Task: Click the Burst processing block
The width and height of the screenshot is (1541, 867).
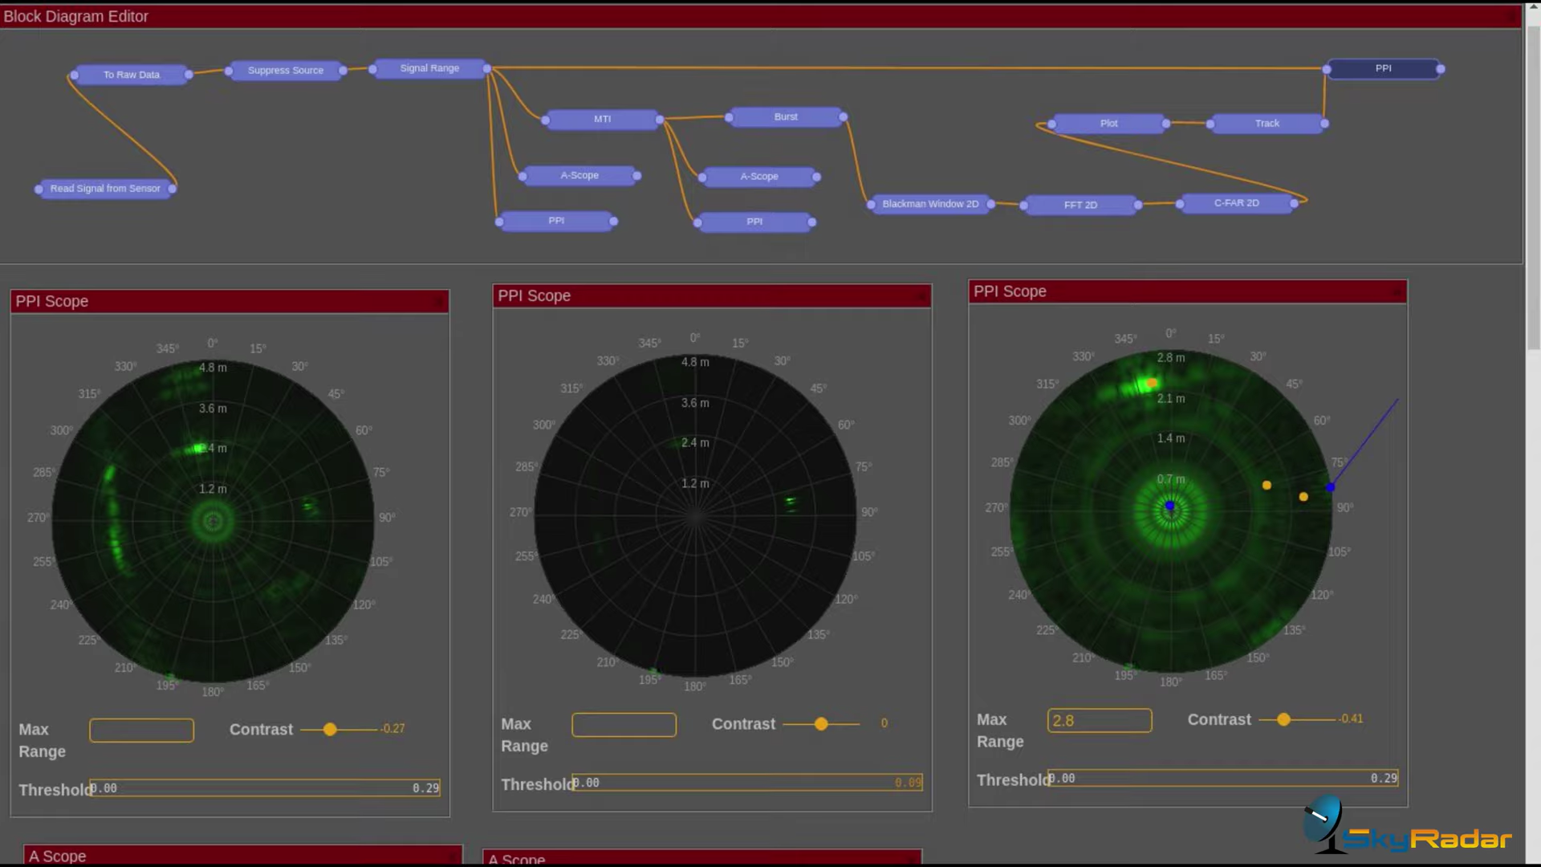Action: point(786,117)
